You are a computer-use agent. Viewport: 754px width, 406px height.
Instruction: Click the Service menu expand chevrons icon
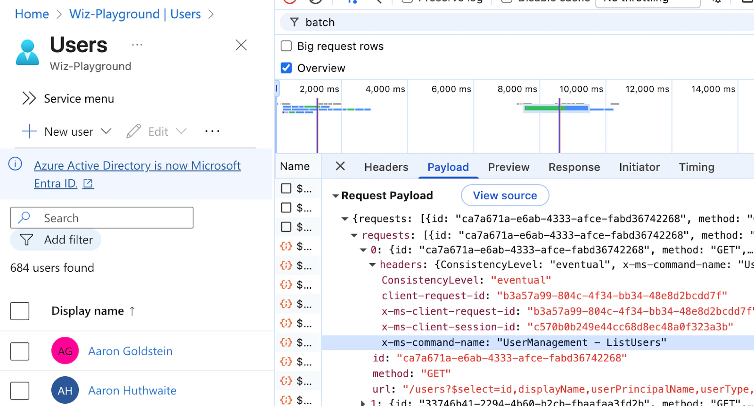tap(29, 98)
